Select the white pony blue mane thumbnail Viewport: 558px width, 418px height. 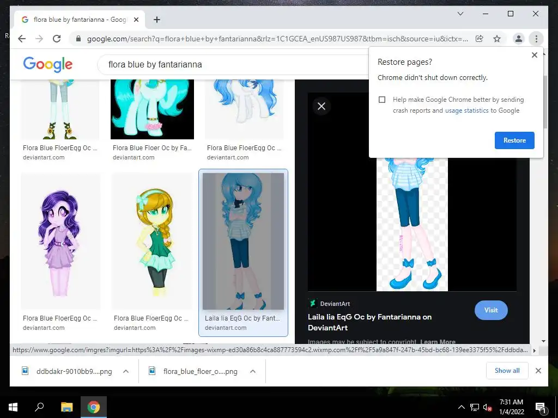[x=244, y=109]
